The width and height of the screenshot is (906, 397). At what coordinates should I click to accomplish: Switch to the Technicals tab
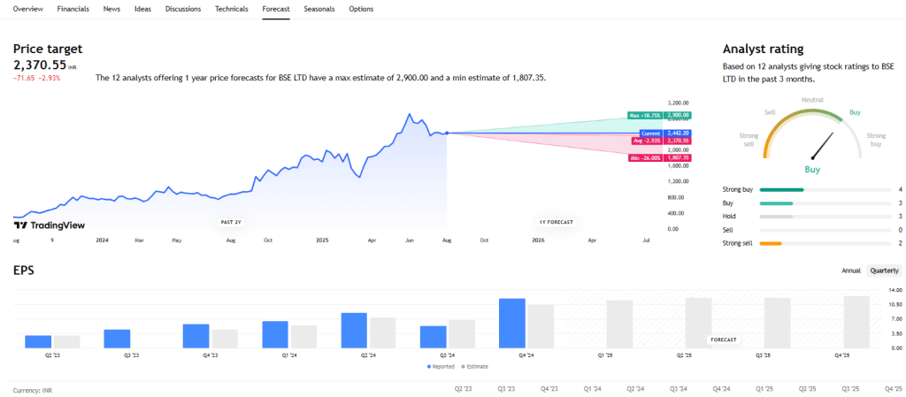pyautogui.click(x=232, y=9)
